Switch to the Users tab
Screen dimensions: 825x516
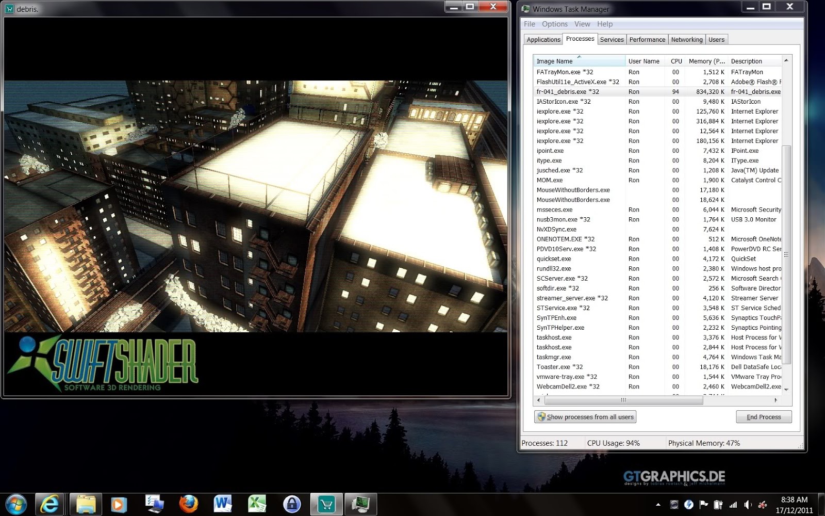point(716,40)
